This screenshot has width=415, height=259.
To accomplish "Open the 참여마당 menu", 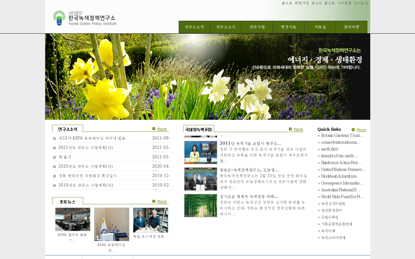I will [x=351, y=27].
